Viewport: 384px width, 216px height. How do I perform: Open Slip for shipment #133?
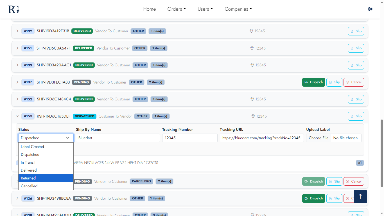pyautogui.click(x=356, y=65)
